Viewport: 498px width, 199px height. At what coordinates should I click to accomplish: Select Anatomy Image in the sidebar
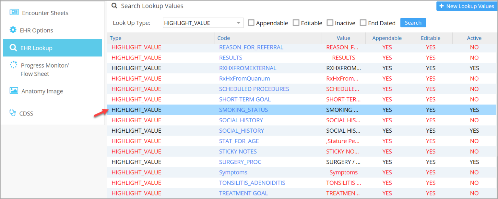pos(42,91)
